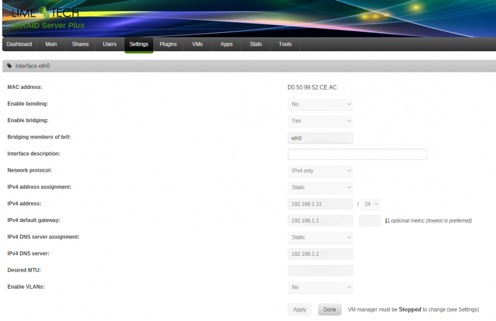Open the subnet mask 24 dropdown
The image size is (496, 321).
pos(371,204)
